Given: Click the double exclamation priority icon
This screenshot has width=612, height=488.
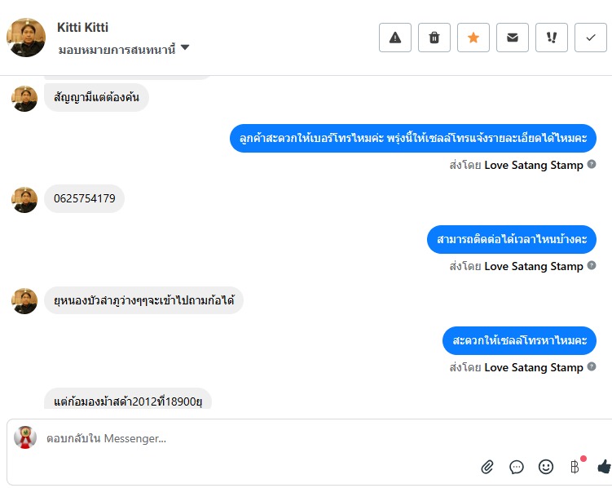Looking at the screenshot, I should 552,38.
